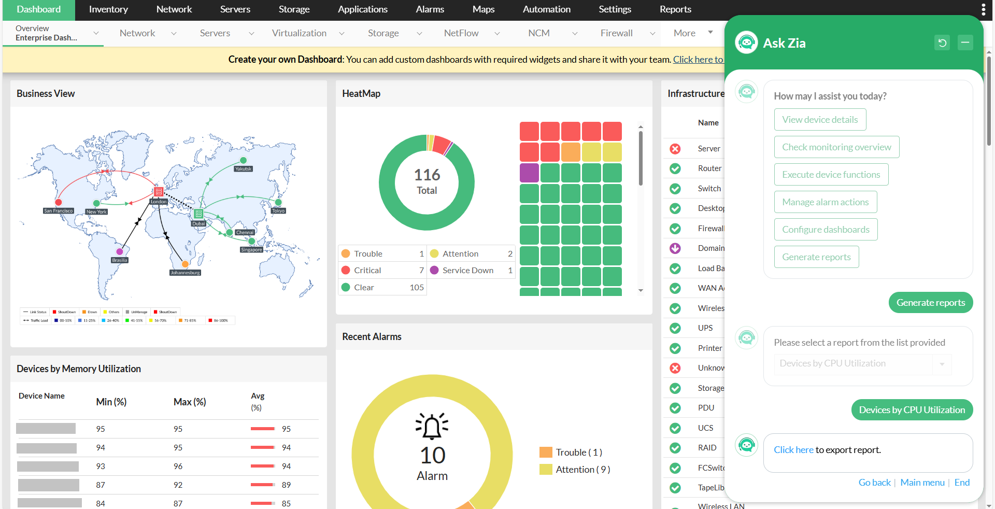
Task: Click the green up-status icon beside Router
Action: tap(675, 168)
